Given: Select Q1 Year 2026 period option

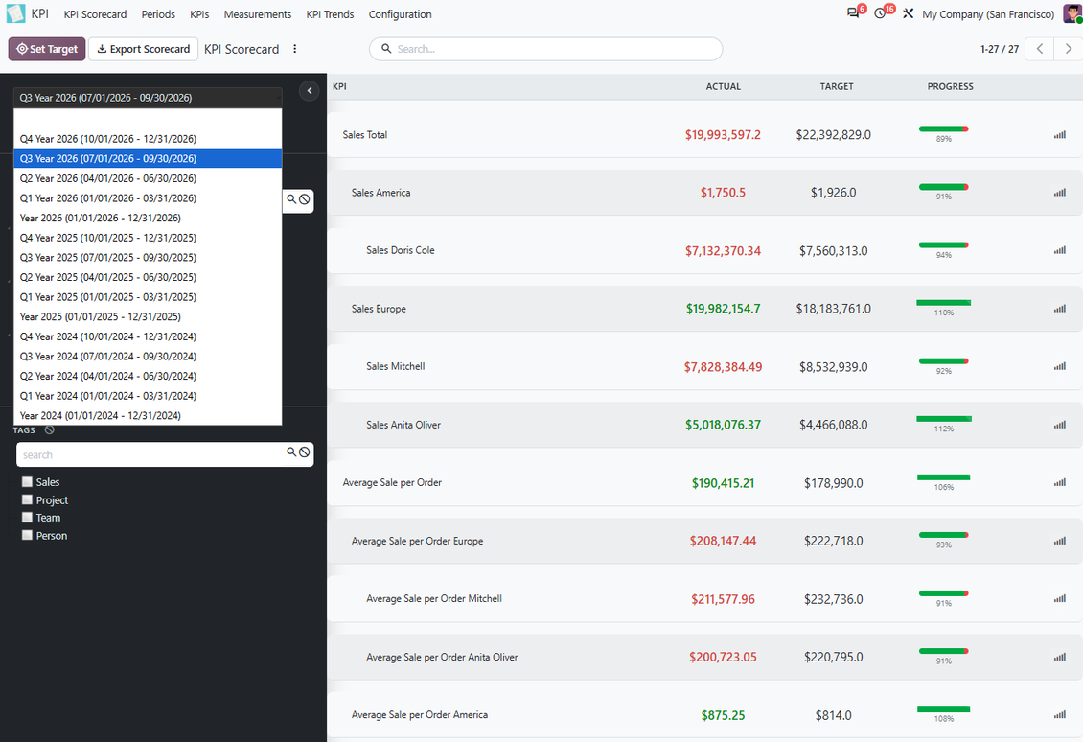Looking at the screenshot, I should pos(148,198).
